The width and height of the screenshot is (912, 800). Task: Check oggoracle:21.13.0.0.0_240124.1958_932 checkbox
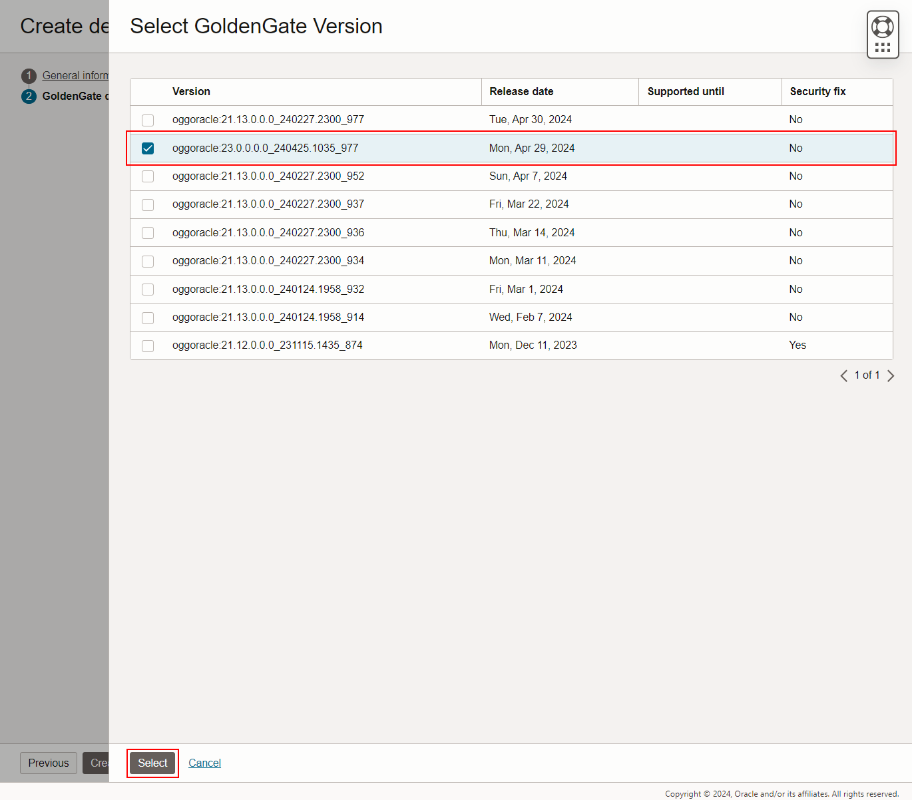tap(148, 290)
